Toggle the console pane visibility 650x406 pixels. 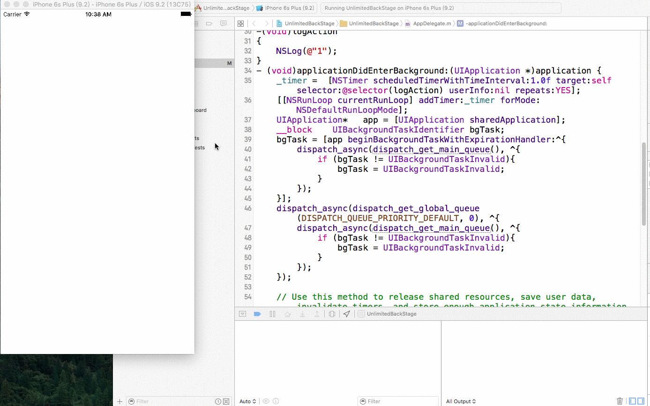point(641,401)
